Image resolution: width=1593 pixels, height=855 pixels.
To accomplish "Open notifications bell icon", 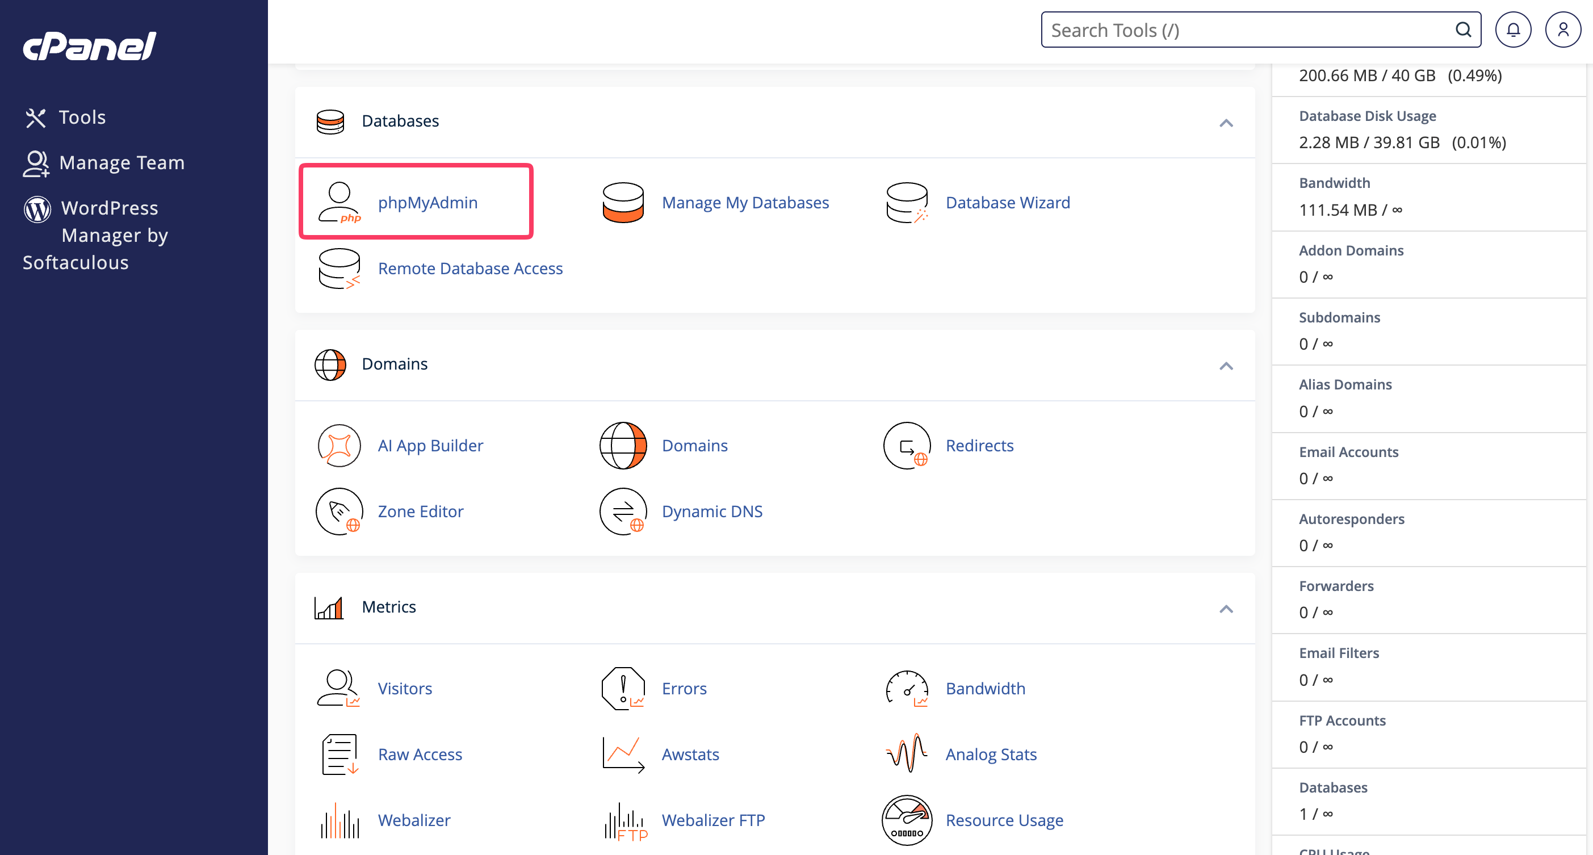I will 1513,30.
